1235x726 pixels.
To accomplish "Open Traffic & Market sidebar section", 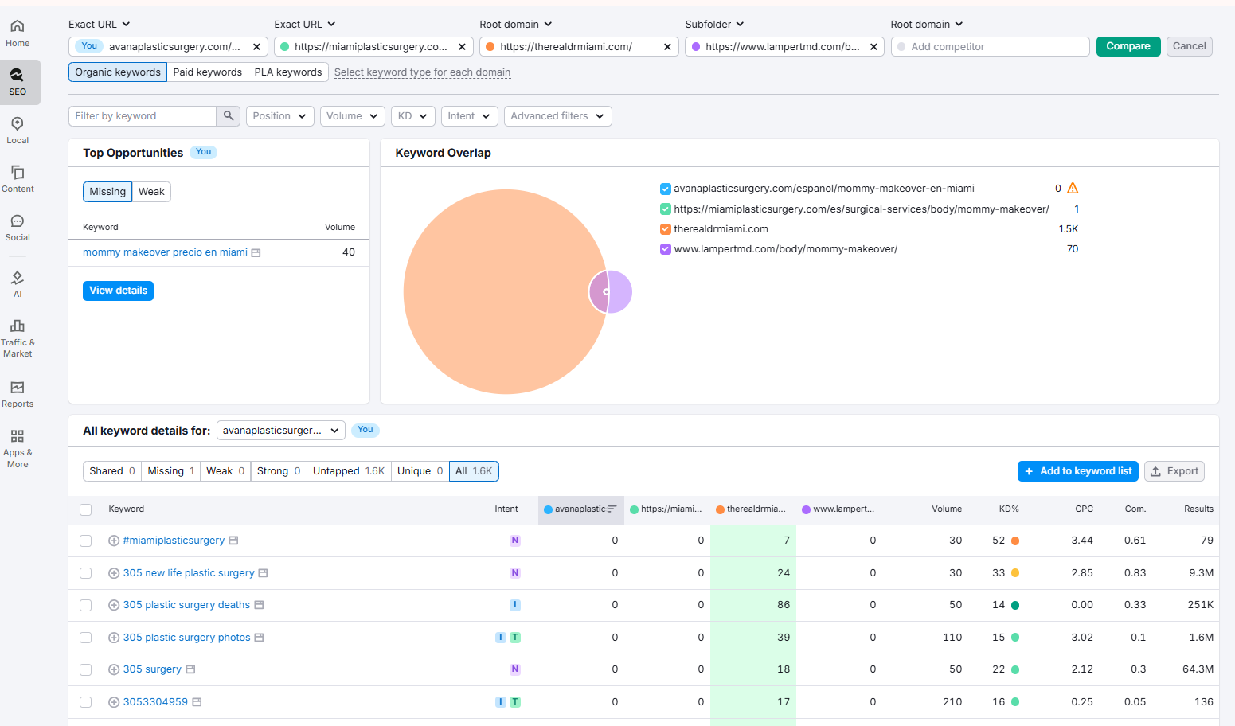I will tap(18, 338).
